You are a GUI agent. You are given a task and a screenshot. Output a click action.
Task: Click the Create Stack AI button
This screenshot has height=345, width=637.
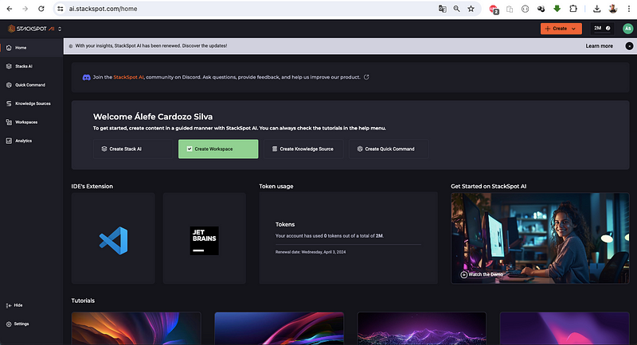[133, 149]
